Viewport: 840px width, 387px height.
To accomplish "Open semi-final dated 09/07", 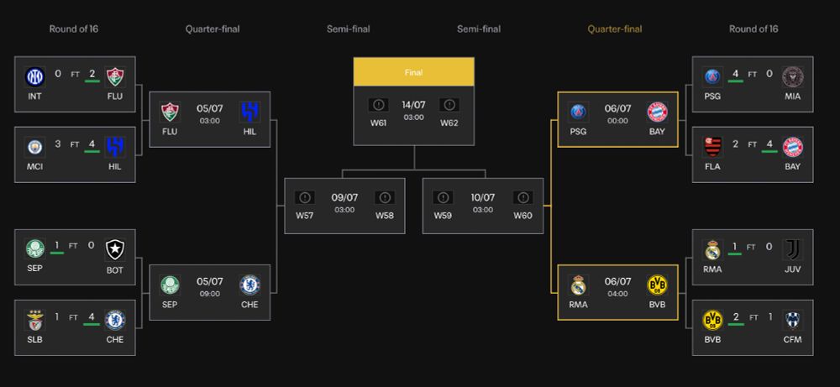I will point(344,206).
